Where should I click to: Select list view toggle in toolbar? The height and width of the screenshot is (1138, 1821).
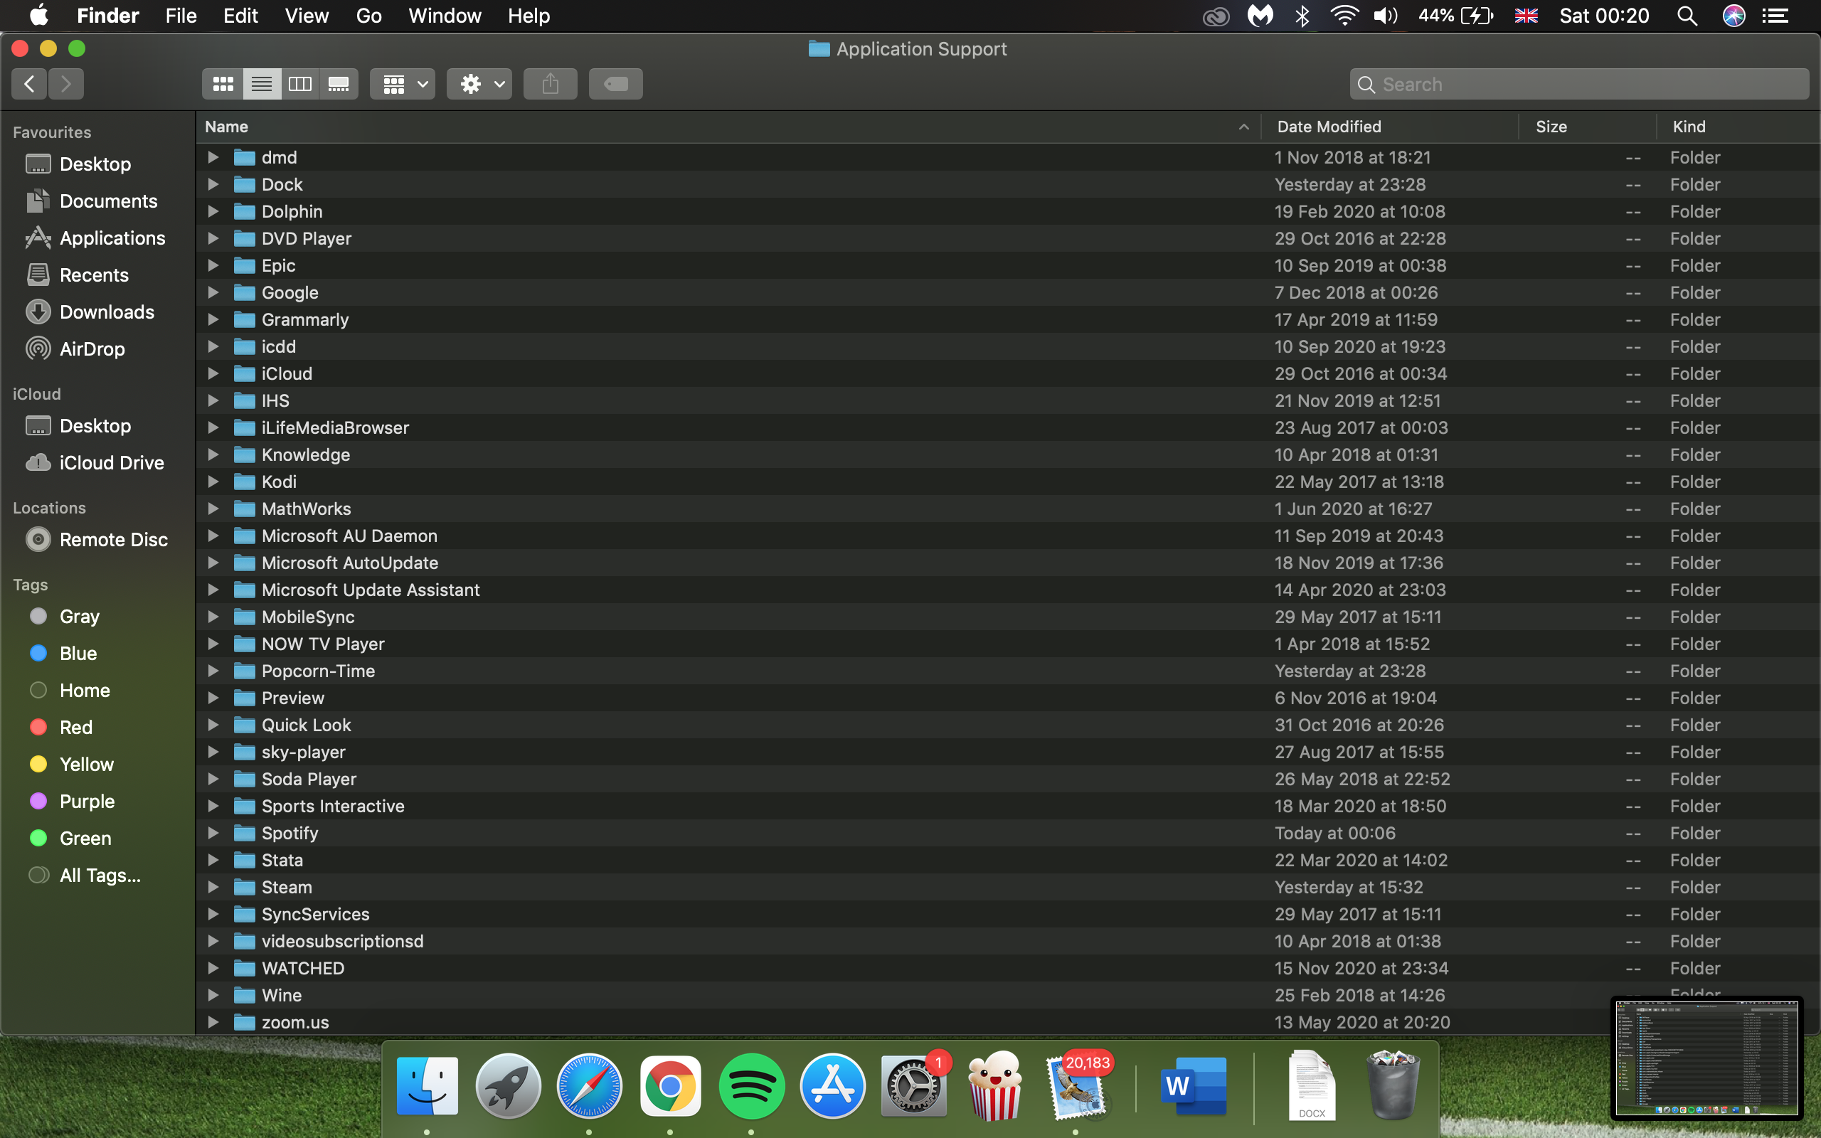[261, 83]
